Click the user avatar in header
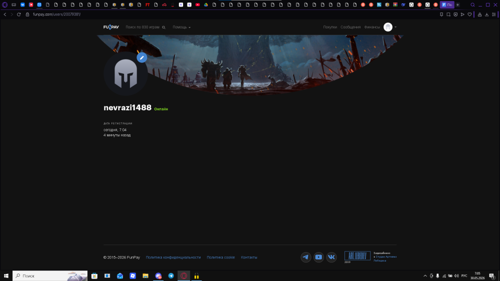 [x=388, y=27]
